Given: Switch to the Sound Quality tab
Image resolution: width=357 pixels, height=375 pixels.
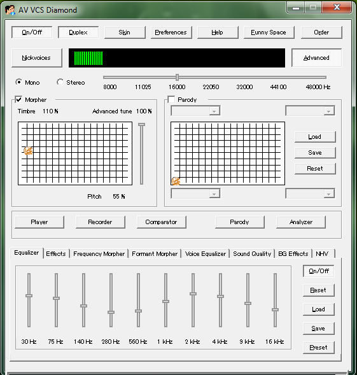Looking at the screenshot, I should click(252, 254).
